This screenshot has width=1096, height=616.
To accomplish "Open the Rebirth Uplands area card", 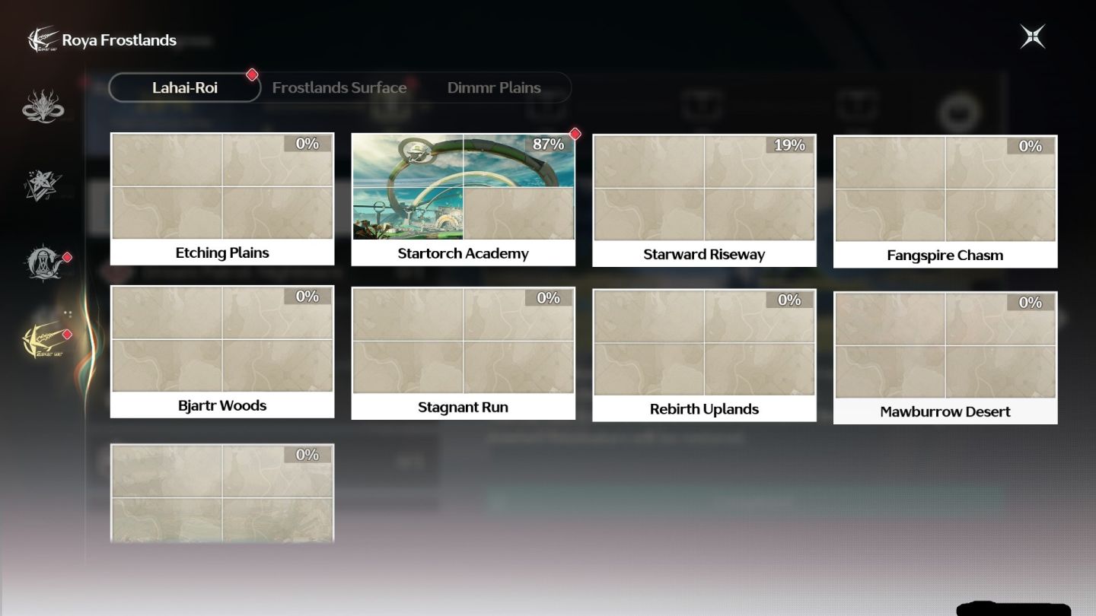I will [x=704, y=355].
